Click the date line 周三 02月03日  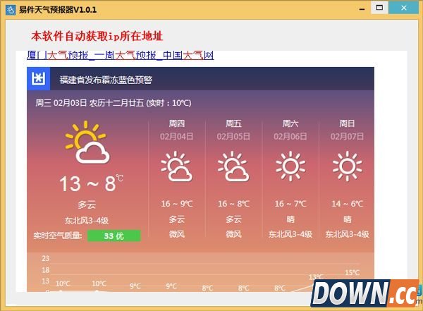pos(61,103)
